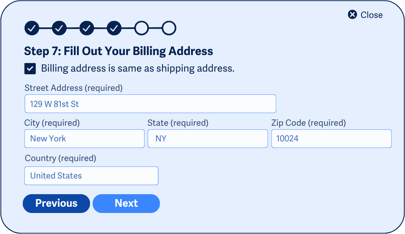Screen dimensions: 405x234
Task: Click the Zip Code field 10024
Action: click(331, 139)
